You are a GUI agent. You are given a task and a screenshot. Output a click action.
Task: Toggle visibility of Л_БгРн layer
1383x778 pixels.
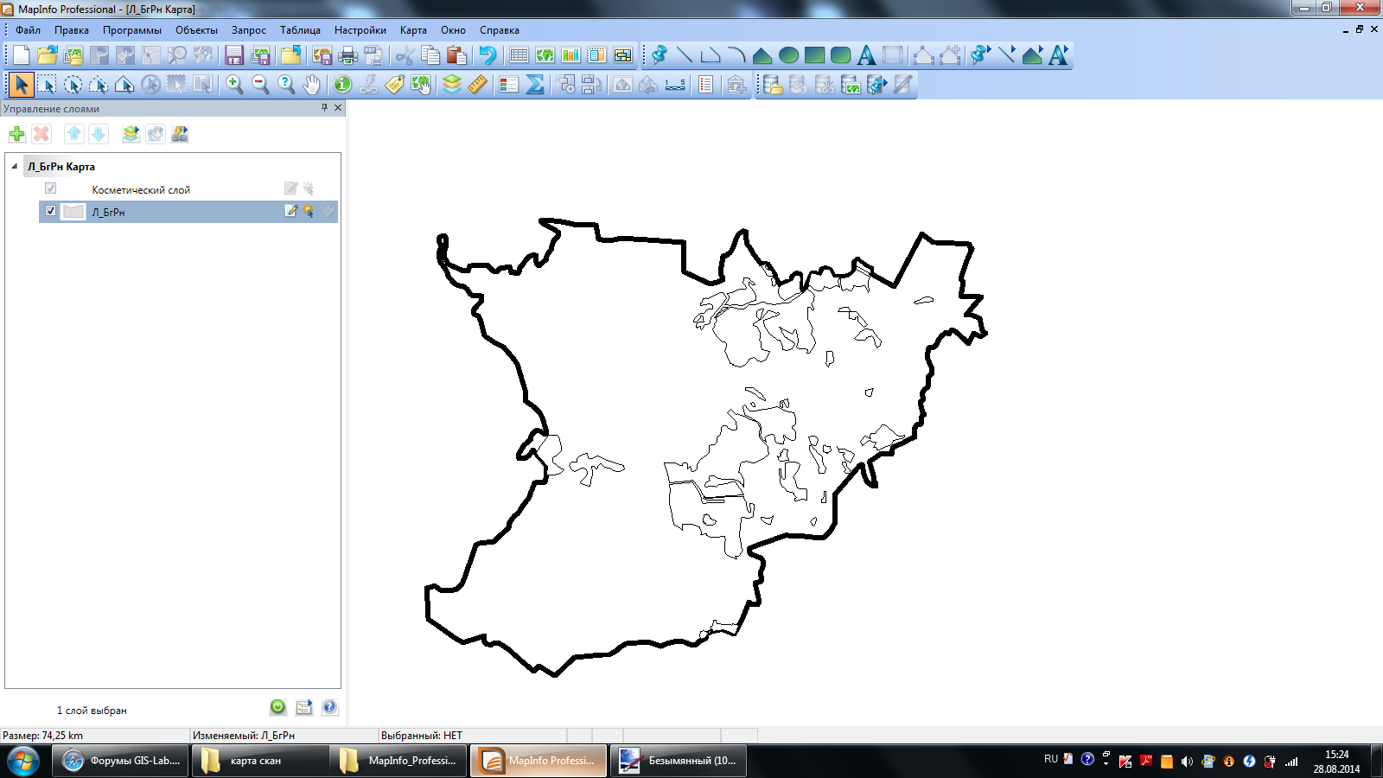[50, 211]
